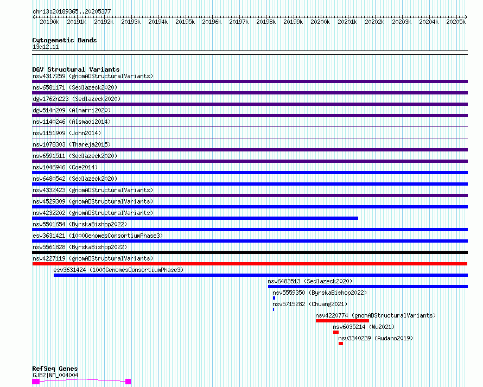
Task: Click the chr13:20189365..20205377 coordinate text
Action: (72, 11)
